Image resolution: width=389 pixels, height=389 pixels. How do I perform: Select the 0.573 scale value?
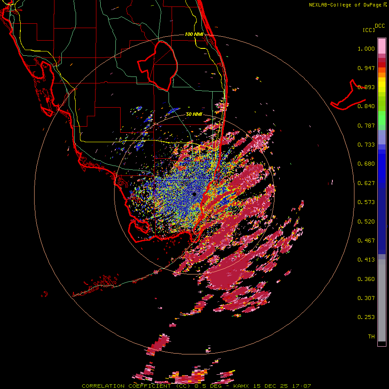tap(366, 202)
